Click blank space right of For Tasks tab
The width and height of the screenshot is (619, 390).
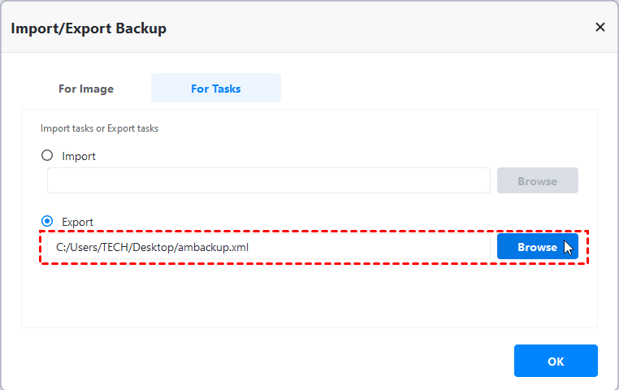(439, 89)
